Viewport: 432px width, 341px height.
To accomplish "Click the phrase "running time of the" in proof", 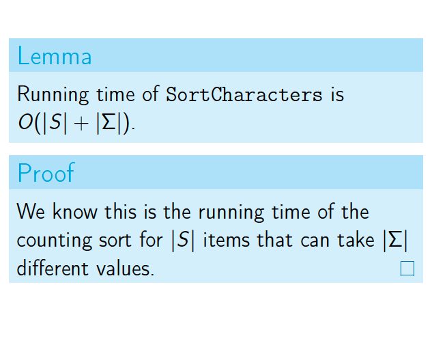I will click(283, 212).
